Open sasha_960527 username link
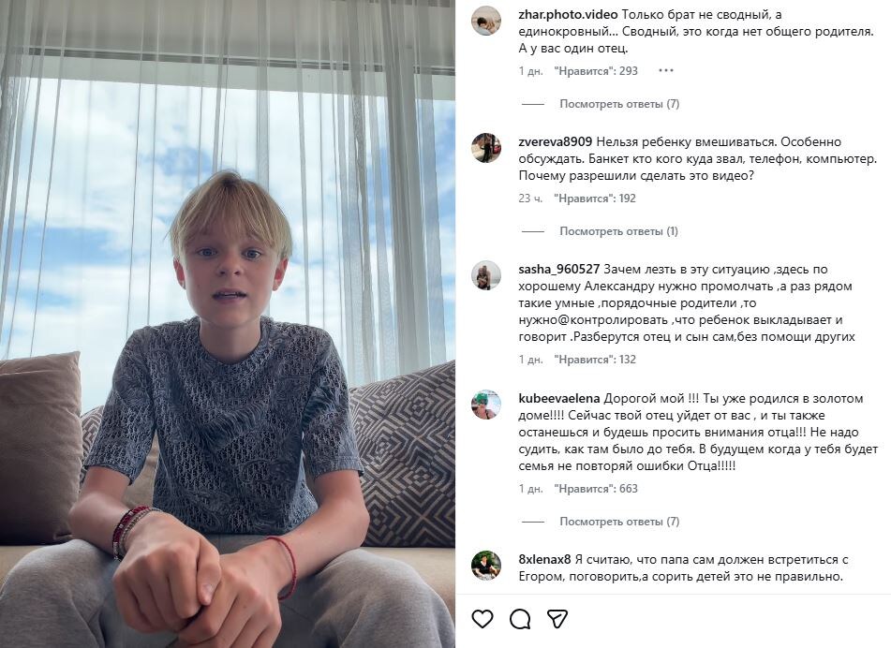The image size is (891, 648). tap(559, 269)
